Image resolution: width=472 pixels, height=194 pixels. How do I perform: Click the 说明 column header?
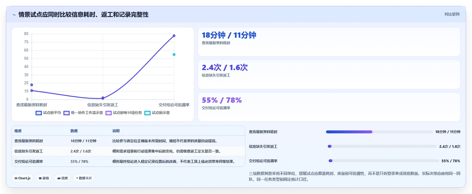(116, 131)
